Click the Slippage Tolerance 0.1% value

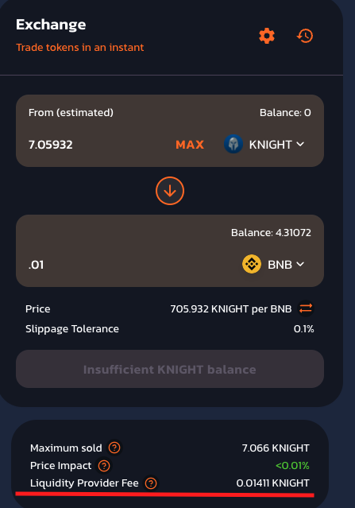coord(303,329)
